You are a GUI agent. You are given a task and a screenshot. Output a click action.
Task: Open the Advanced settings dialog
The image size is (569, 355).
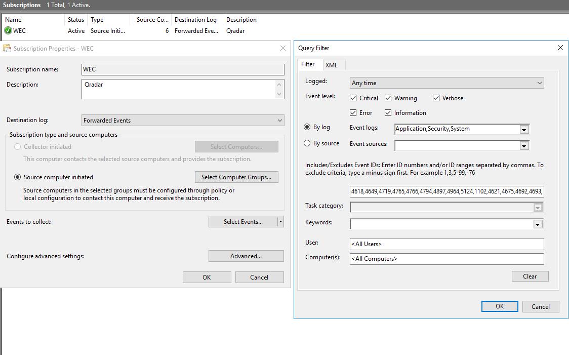pyautogui.click(x=246, y=256)
